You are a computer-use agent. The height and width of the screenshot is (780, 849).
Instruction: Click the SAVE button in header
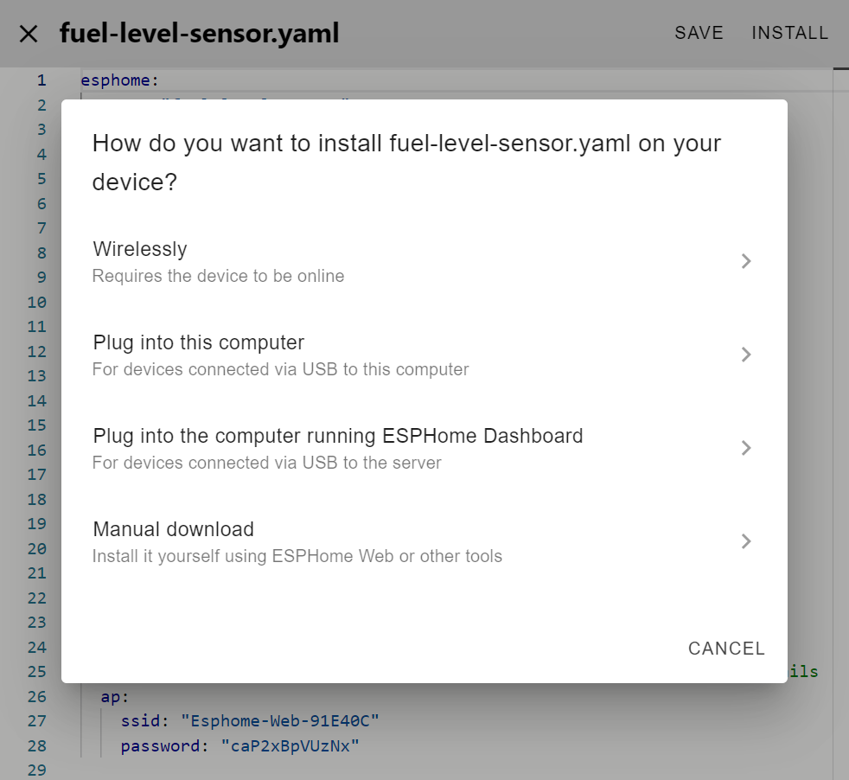click(x=699, y=33)
